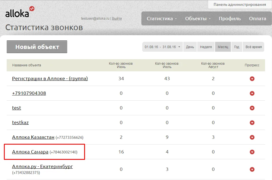Click red progress arrow for Аллока Казахстан

pyautogui.click(x=252, y=137)
